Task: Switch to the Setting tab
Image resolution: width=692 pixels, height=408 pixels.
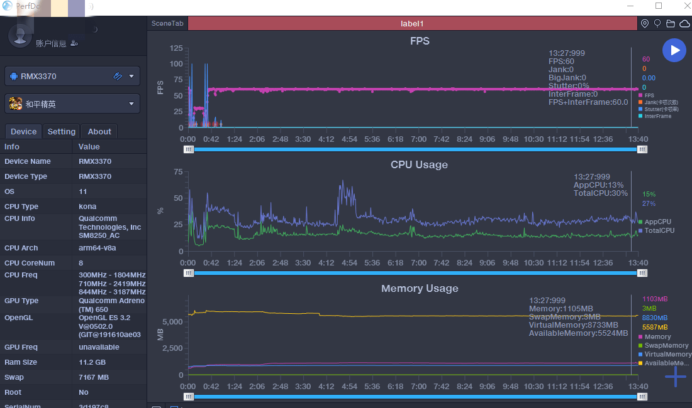Action: (62, 131)
